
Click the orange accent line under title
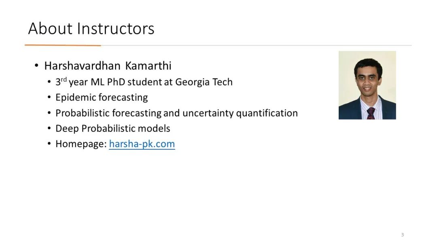(63, 45)
